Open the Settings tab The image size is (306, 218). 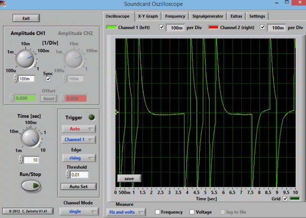click(x=257, y=16)
